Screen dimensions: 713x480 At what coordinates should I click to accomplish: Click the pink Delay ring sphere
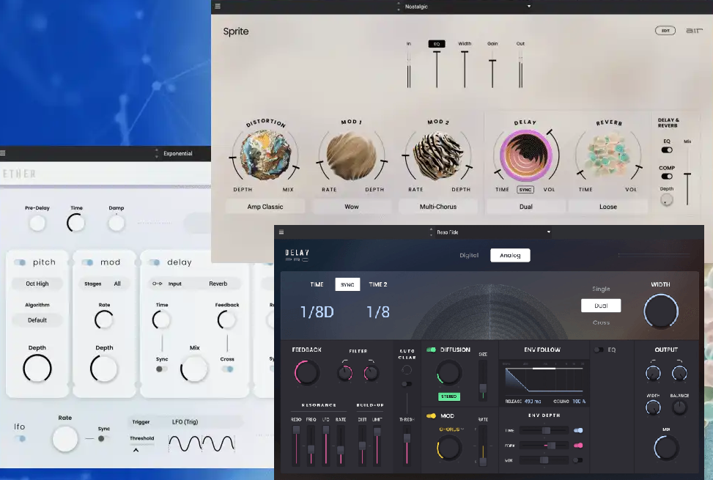pos(525,155)
